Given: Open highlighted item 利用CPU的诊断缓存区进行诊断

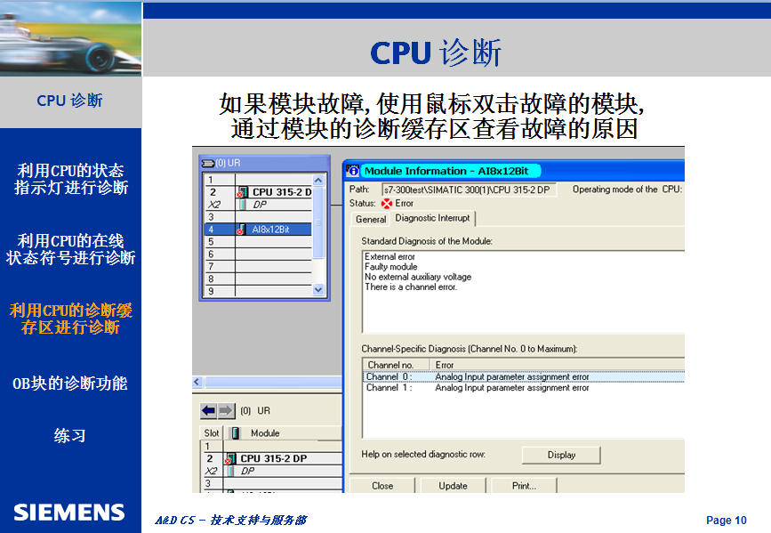Looking at the screenshot, I should pos(71,319).
